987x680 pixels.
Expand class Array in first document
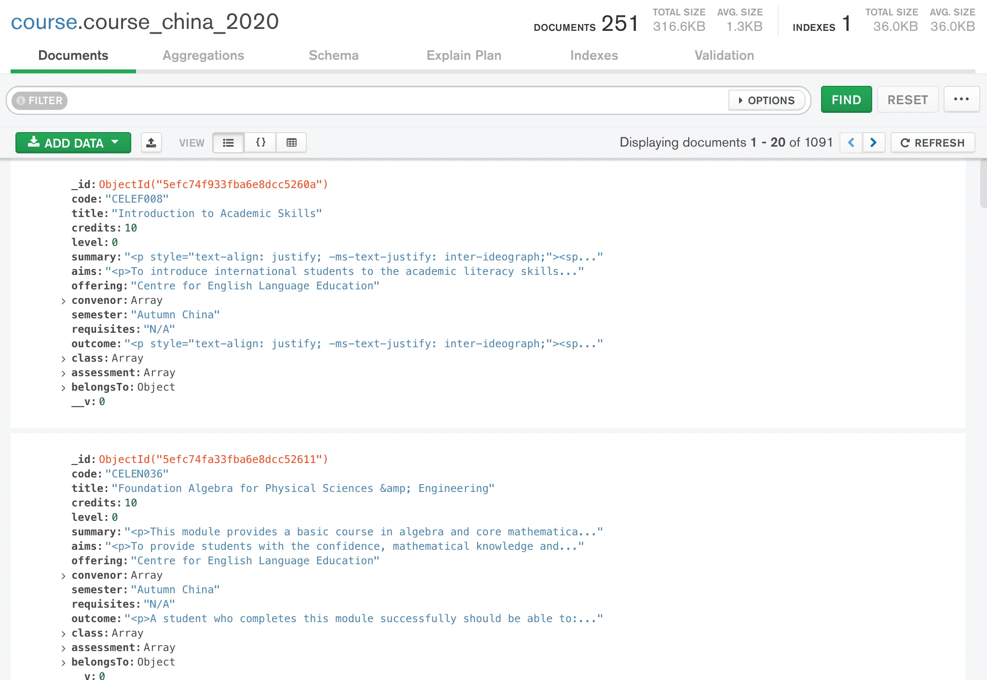(x=63, y=359)
